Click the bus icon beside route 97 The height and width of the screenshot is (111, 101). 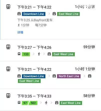(19, 102)
